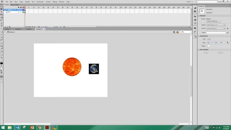Click the Play button in timeline controls
The width and height of the screenshot is (231, 130).
(x=30, y=27)
